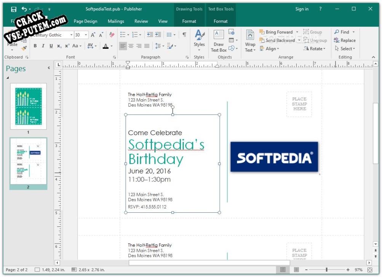Fit whole page icon in status bar
This screenshot has height=277, width=382.
[x=370, y=270]
